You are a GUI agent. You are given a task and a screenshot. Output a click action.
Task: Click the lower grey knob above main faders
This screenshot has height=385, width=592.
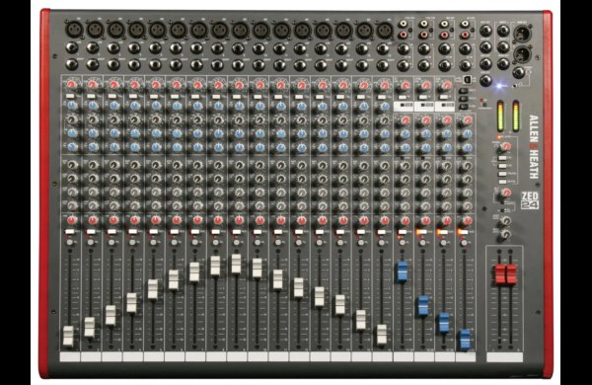[505, 234]
